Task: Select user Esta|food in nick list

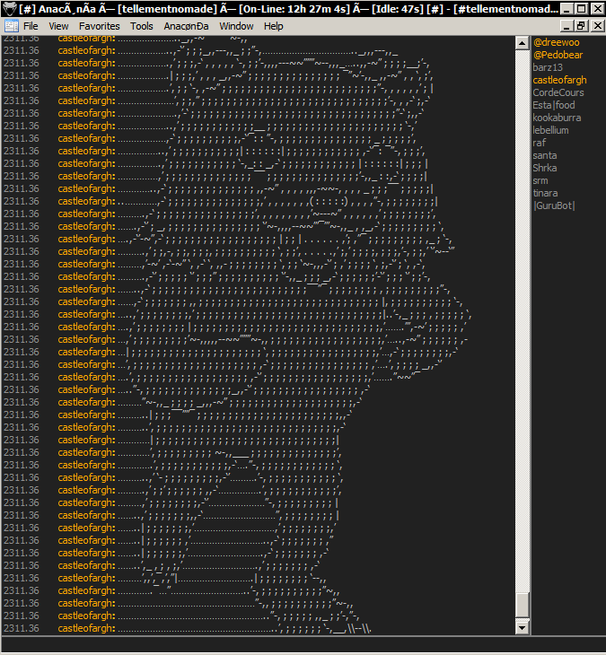Action: tap(554, 105)
